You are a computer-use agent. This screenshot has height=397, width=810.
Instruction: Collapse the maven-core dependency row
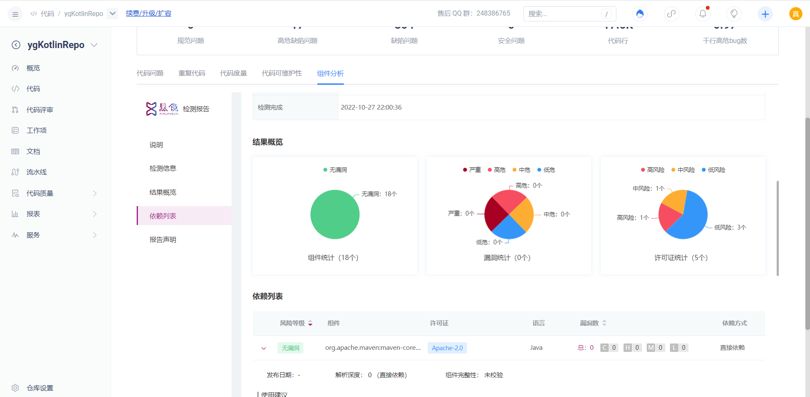click(264, 348)
